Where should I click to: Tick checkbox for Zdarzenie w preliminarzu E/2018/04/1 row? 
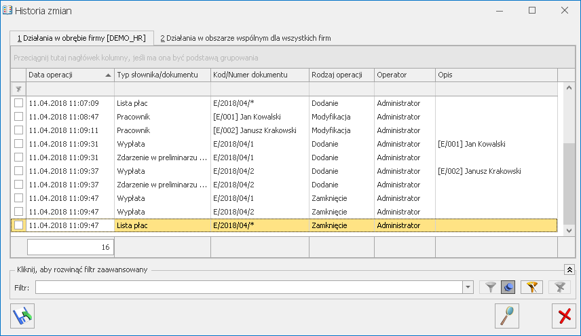click(x=18, y=157)
